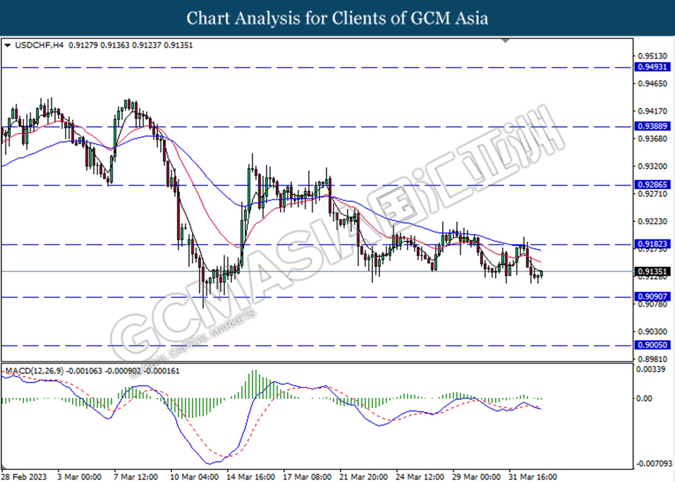Click the 14 Mar 16:00 time label
This screenshot has width=675, height=482.
pos(251,477)
